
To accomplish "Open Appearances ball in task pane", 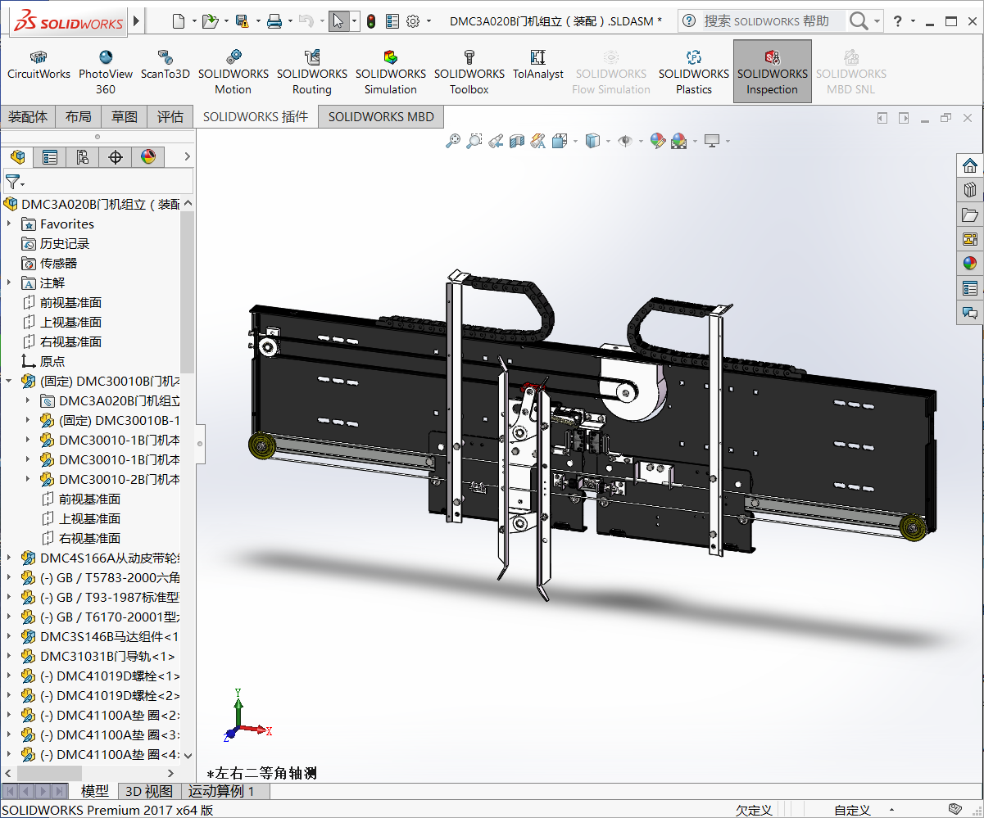I will (x=970, y=263).
